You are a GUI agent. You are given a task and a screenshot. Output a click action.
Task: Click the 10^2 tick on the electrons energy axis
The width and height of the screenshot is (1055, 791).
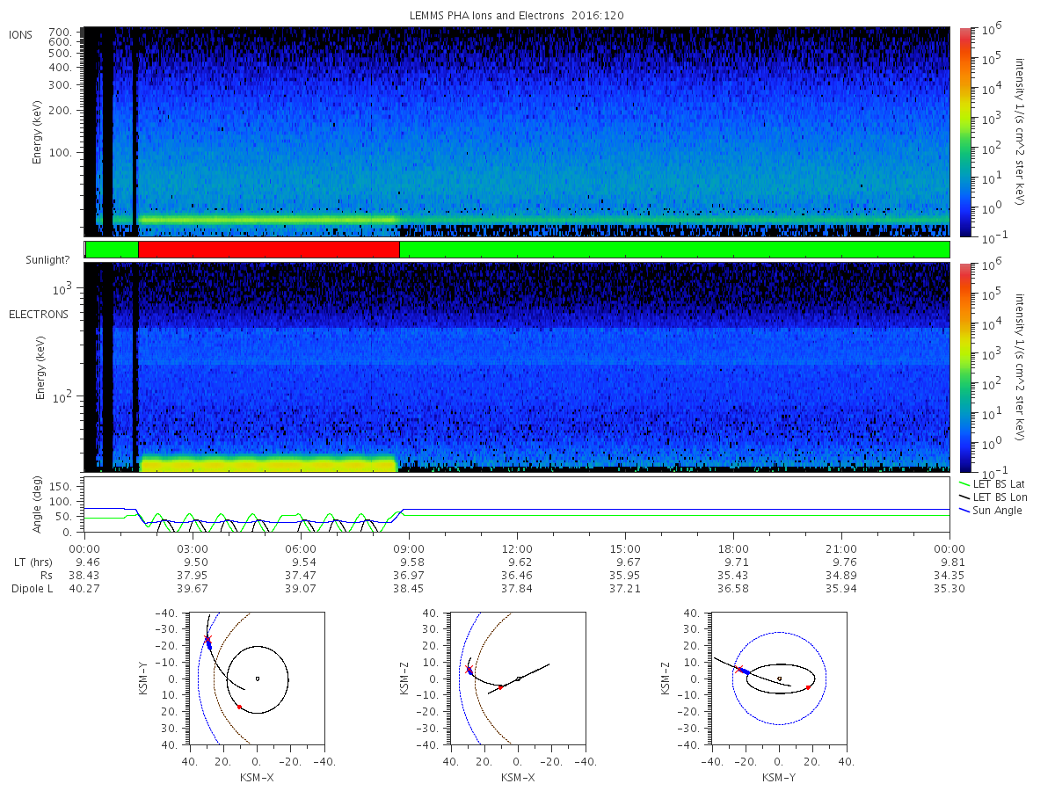coord(63,395)
